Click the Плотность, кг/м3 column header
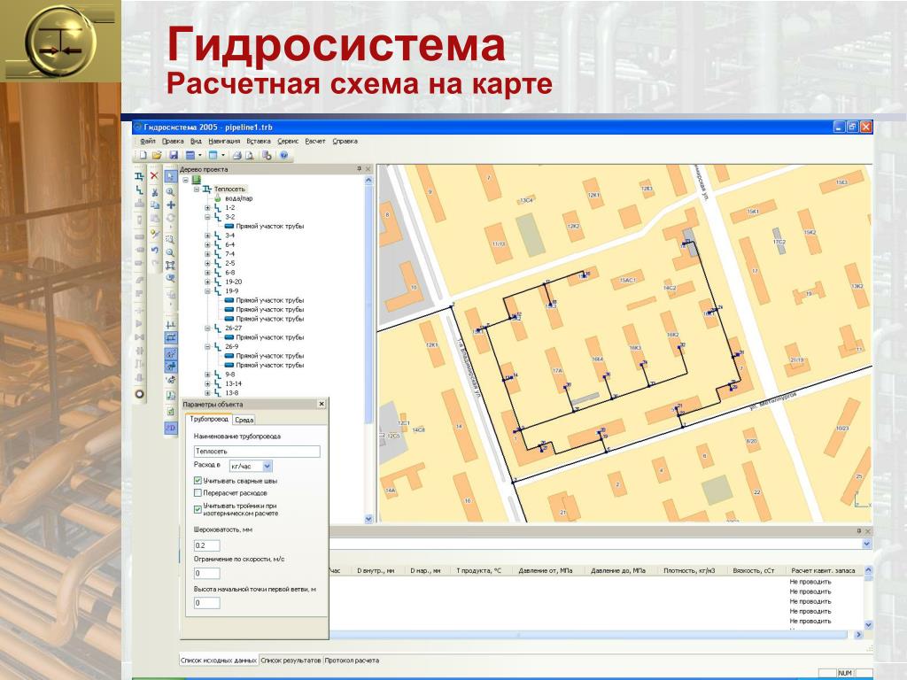 pyautogui.click(x=689, y=571)
